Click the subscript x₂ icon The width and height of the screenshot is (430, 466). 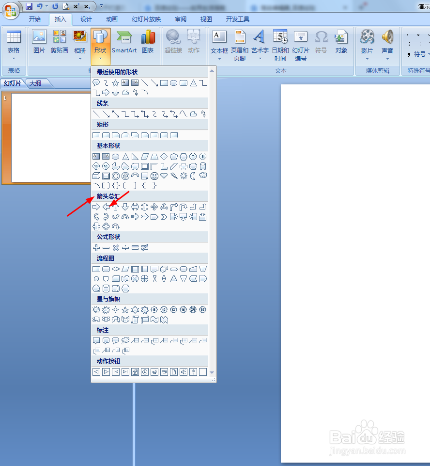click(87, 6)
